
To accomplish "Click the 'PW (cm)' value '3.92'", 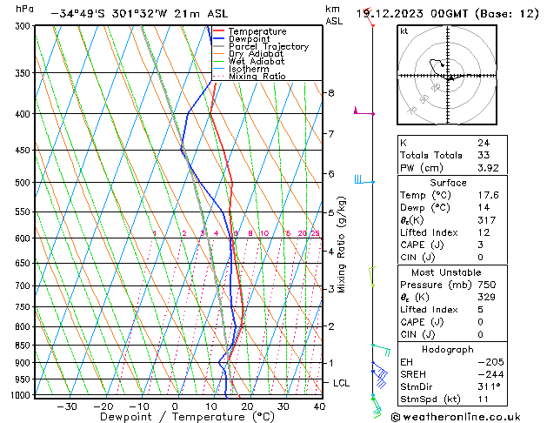I will click(488, 168).
